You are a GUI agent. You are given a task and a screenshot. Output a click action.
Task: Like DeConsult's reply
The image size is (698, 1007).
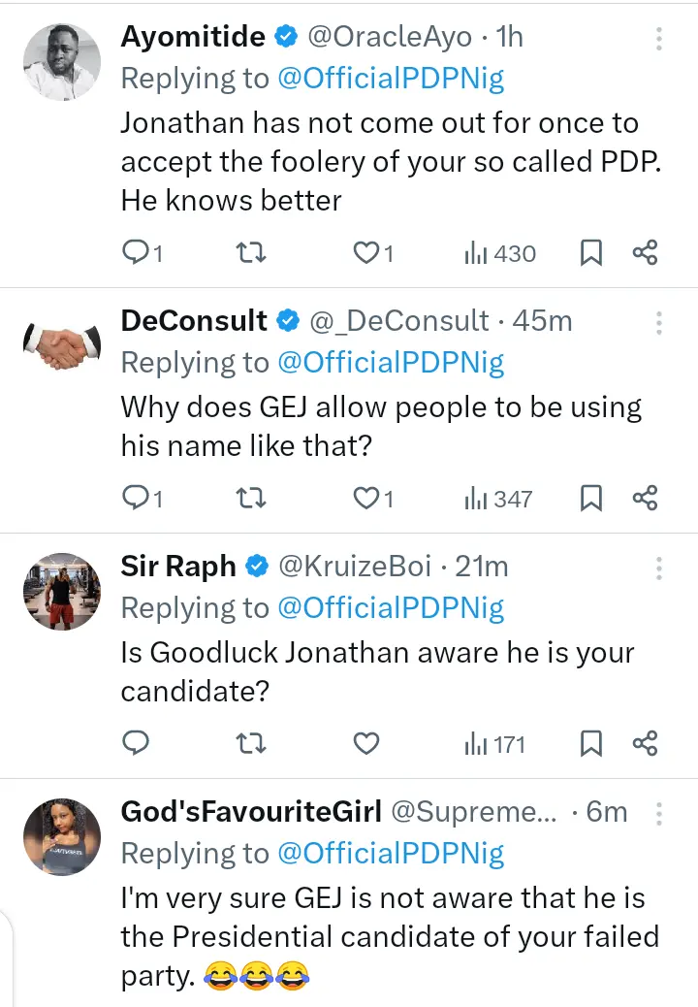[366, 499]
